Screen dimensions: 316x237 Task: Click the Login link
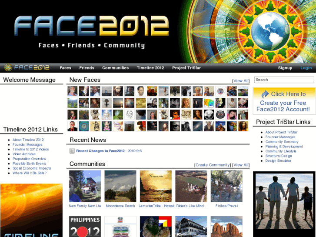[306, 68]
